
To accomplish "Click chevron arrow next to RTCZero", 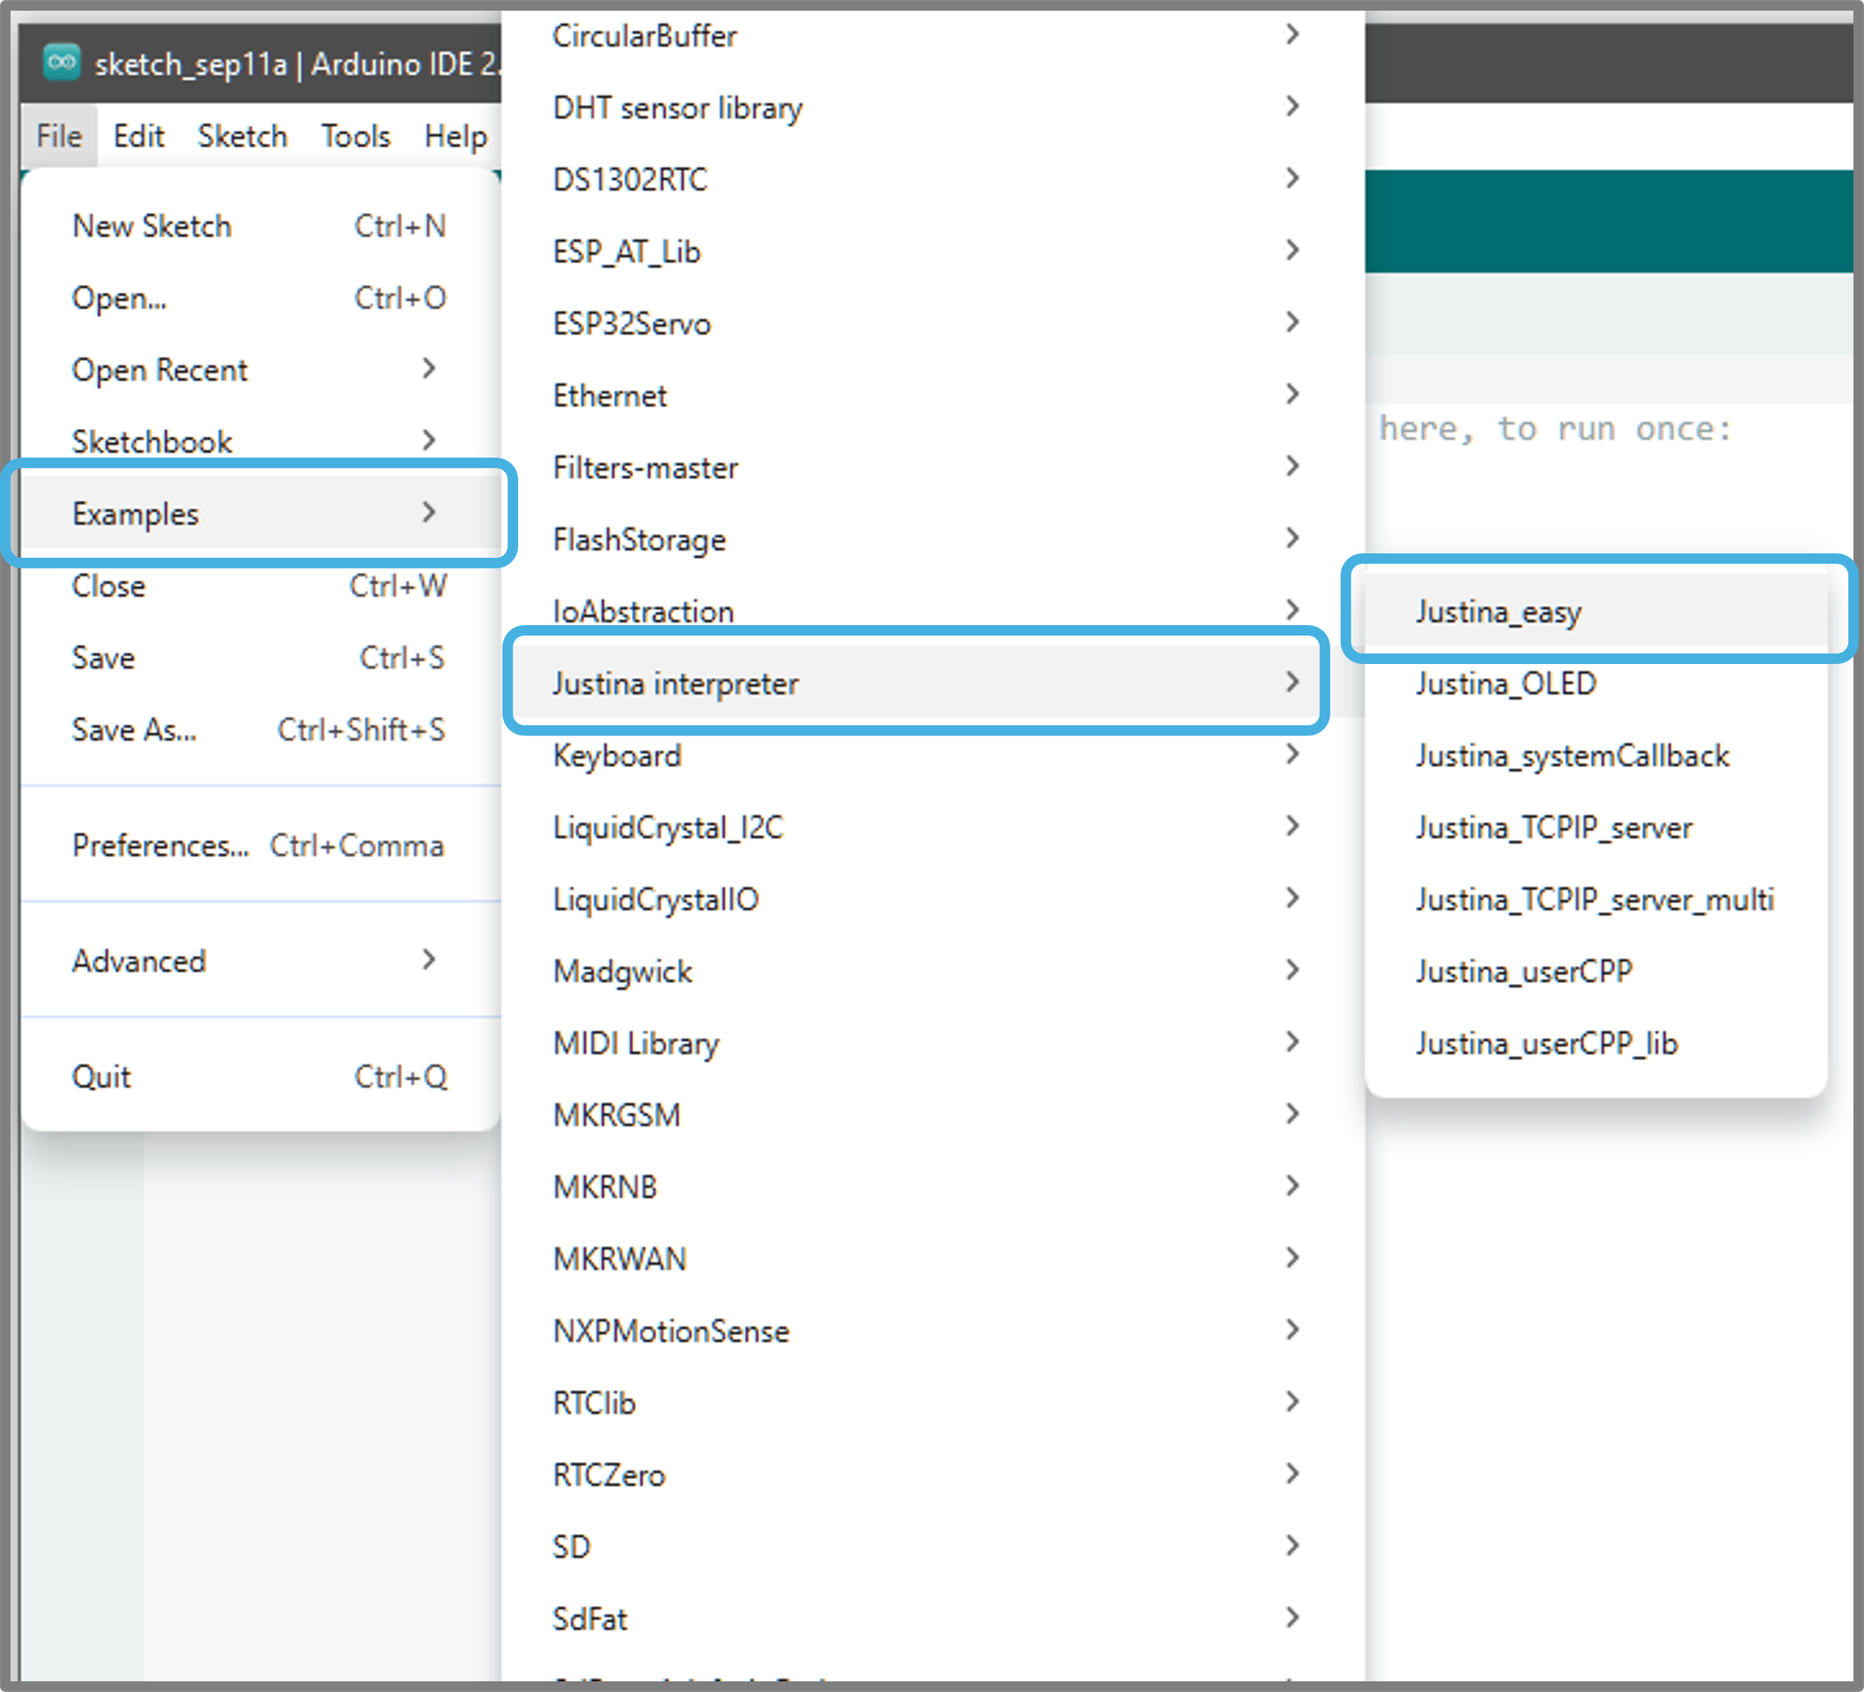I will 1292,1474.
